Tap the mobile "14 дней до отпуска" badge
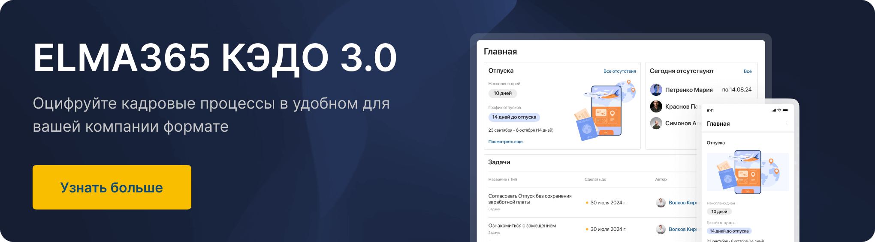Screen dimensions: 875x242 [x=729, y=231]
